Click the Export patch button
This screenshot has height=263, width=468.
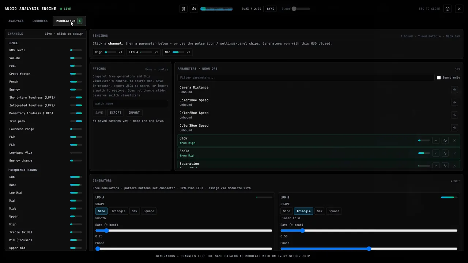pyautogui.click(x=116, y=113)
